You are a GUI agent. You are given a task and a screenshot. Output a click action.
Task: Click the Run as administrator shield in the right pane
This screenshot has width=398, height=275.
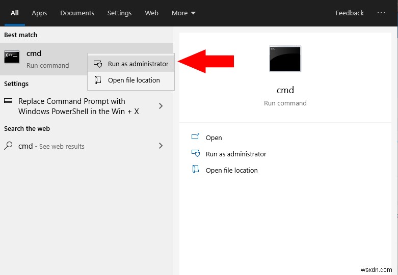tap(195, 153)
